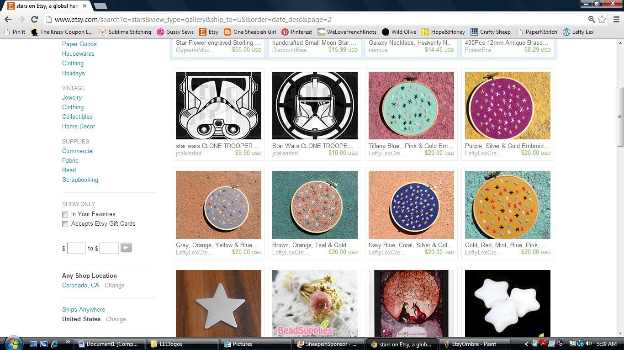Open the Gussy Sews bookmark
Viewport: 624px width, 350px height.
175,32
